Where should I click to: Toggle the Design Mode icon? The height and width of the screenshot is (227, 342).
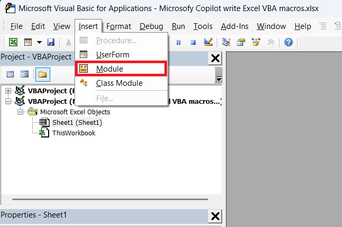[208, 42]
